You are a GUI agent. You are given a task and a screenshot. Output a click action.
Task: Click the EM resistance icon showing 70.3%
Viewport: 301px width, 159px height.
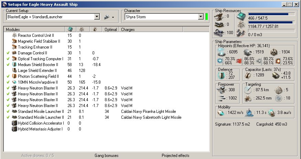(220, 61)
